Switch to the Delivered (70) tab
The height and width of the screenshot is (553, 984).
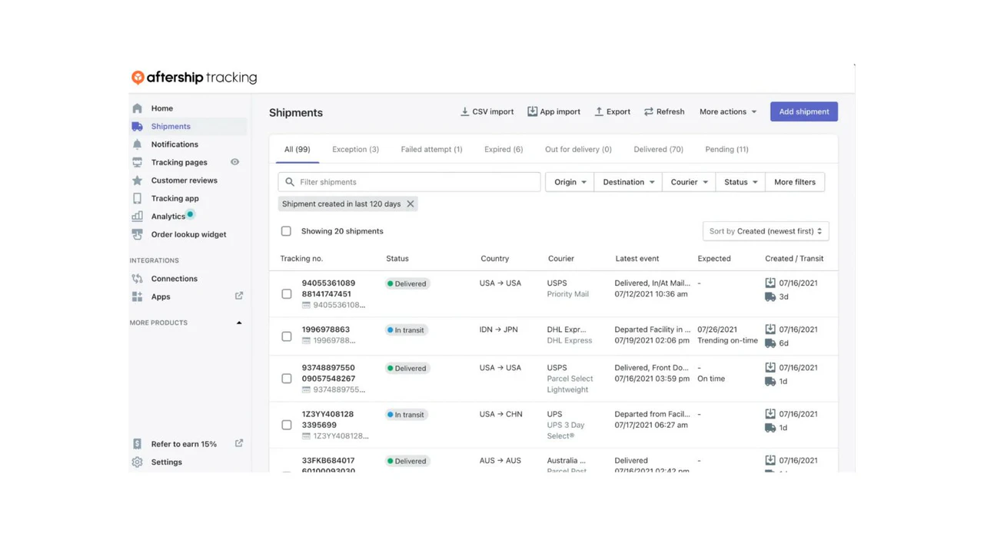tap(658, 149)
